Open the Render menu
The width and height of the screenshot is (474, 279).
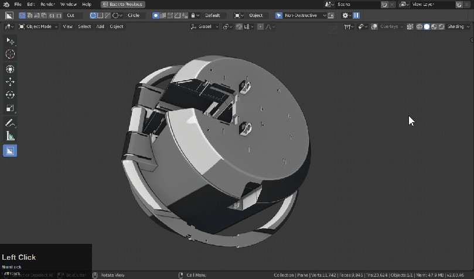[47, 4]
